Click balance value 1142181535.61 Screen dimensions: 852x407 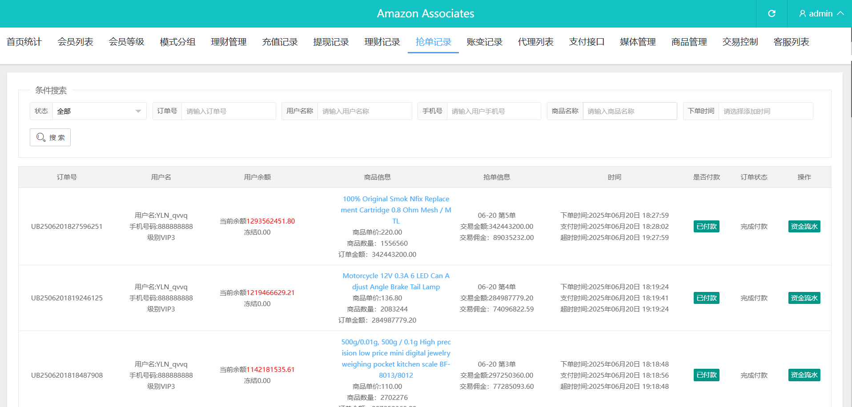click(271, 369)
